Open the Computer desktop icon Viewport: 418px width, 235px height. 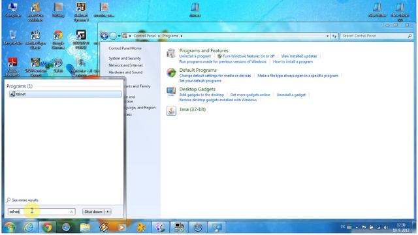12,10
